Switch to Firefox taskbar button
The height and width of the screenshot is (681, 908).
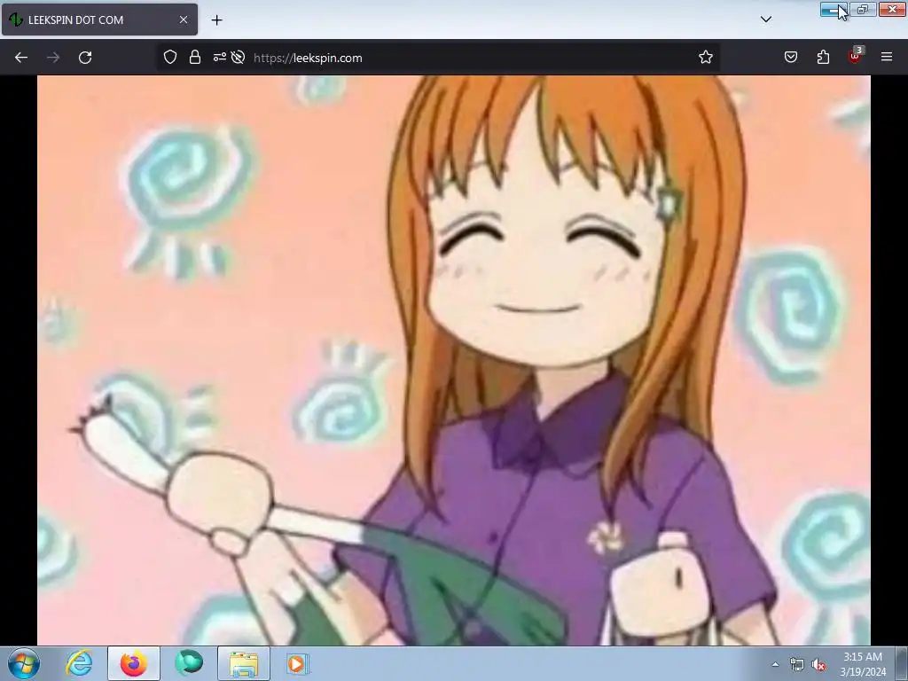pyautogui.click(x=134, y=663)
